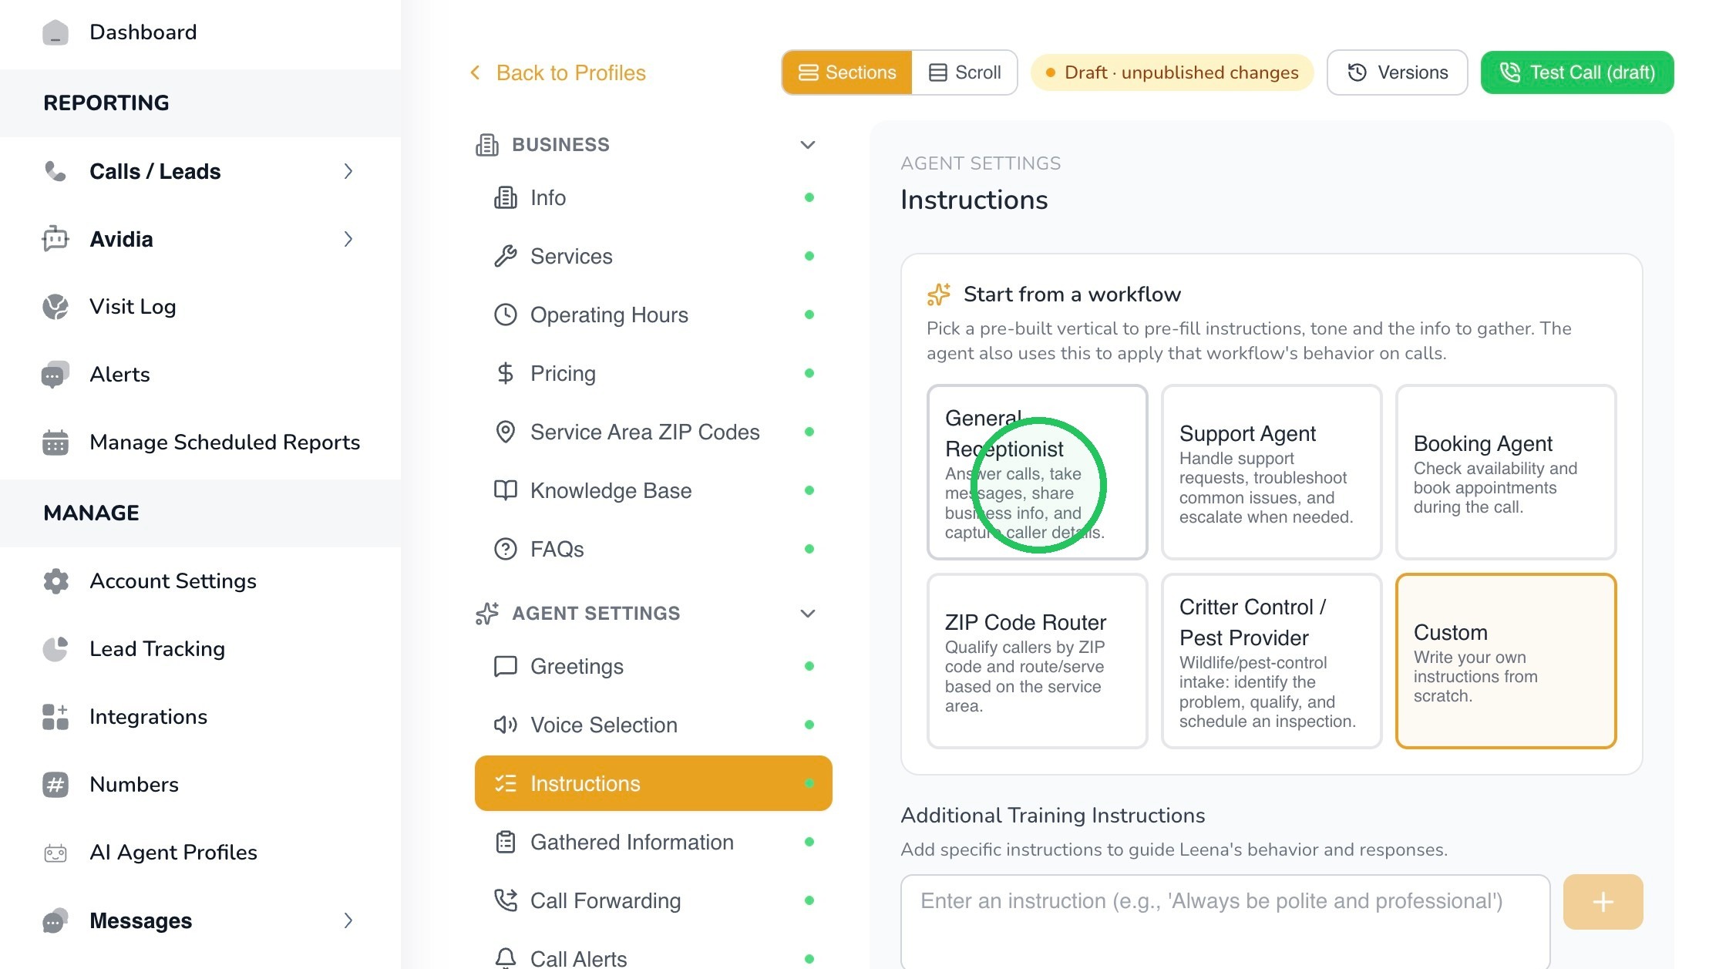1736x969 pixels.
Task: Click the Services wrench icon
Action: (505, 257)
